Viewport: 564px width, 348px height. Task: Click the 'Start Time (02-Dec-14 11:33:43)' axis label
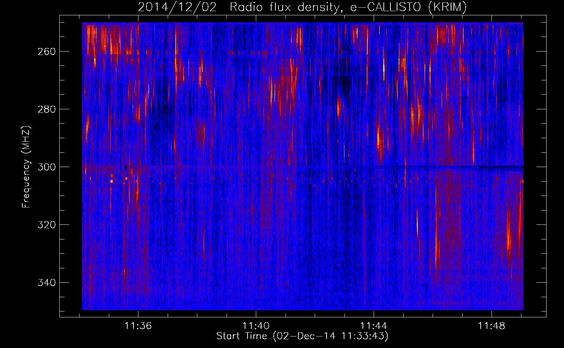click(302, 336)
